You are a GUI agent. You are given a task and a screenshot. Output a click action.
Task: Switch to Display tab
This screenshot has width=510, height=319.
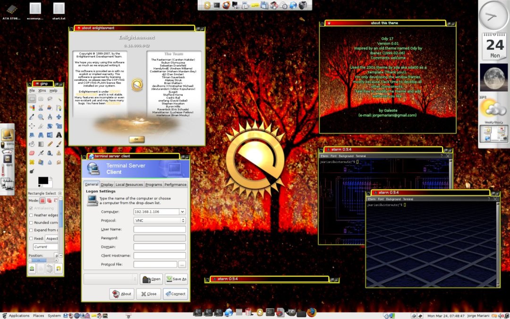point(107,185)
